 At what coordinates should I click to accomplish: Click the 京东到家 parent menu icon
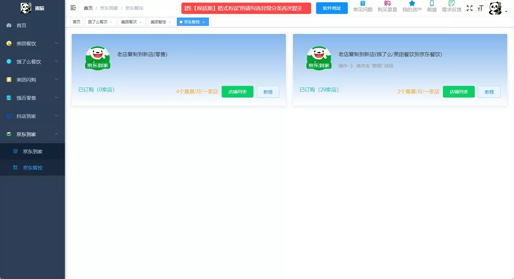(x=9, y=134)
